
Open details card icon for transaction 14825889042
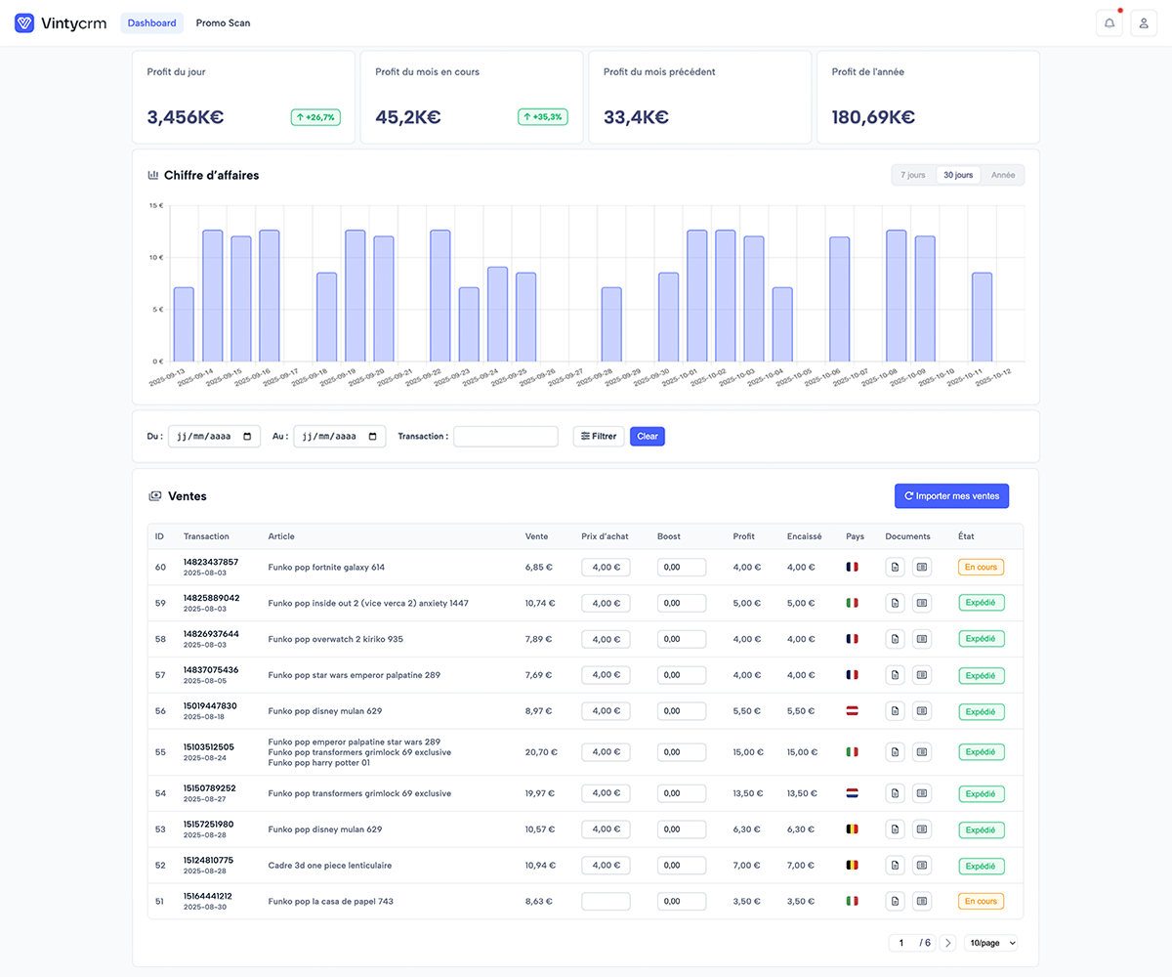pos(921,603)
